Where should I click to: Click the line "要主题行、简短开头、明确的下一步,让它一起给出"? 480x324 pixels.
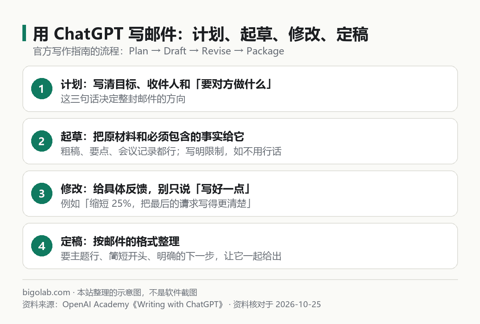coord(171,256)
